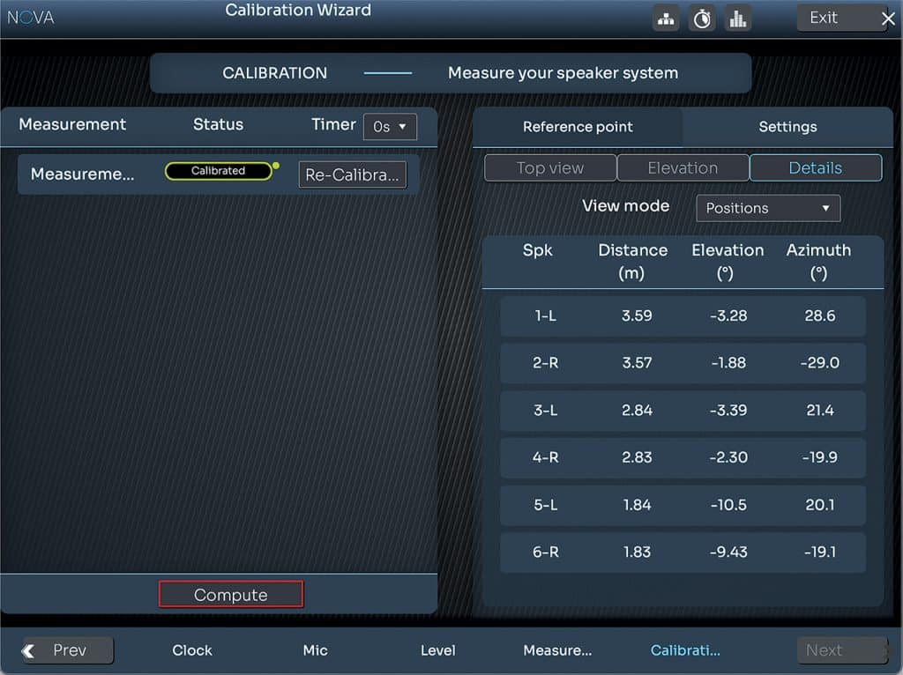Screen dimensions: 903x675
Task: Go to the Mic wizard step
Action: point(315,650)
